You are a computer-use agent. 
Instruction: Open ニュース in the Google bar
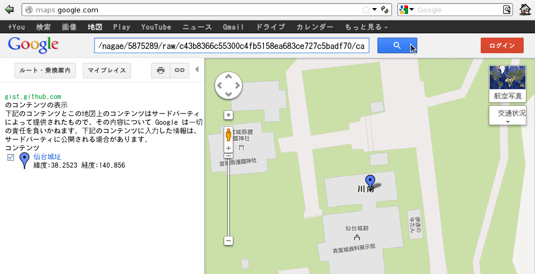pyautogui.click(x=197, y=27)
